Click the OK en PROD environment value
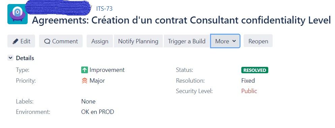Screen dimensions: 335x128 tap(98, 112)
